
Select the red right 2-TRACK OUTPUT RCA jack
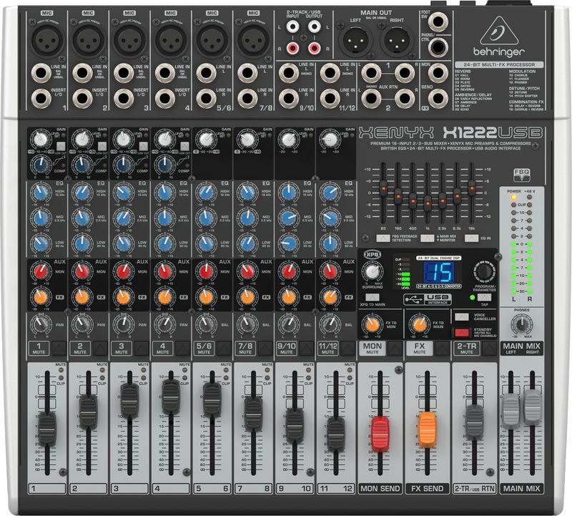pos(314,48)
